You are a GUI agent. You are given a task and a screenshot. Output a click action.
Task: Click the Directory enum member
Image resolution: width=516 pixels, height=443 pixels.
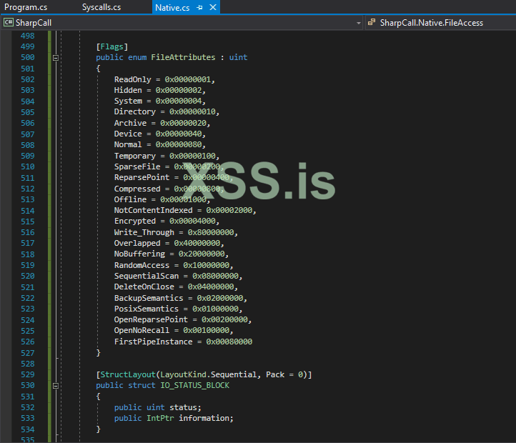pyautogui.click(x=135, y=112)
